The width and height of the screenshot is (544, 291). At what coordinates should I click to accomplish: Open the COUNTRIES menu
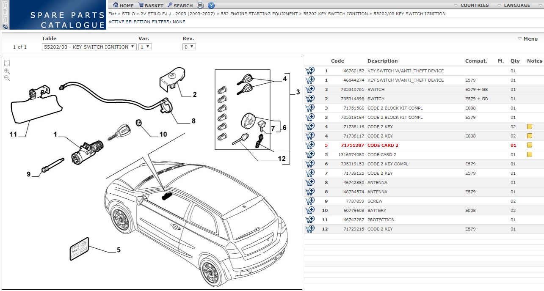(471, 5)
